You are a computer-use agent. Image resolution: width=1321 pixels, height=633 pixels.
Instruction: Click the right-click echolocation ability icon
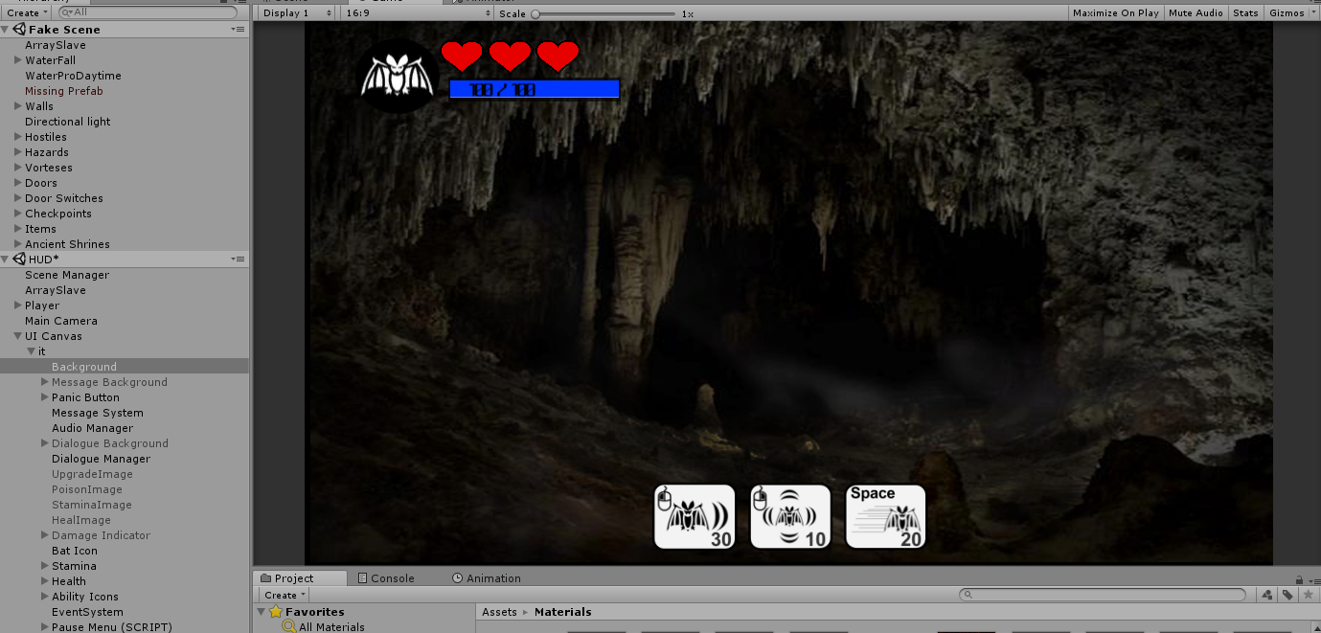tap(789, 516)
